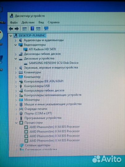Open the Файл menu
The image size is (125, 167).
point(14,23)
